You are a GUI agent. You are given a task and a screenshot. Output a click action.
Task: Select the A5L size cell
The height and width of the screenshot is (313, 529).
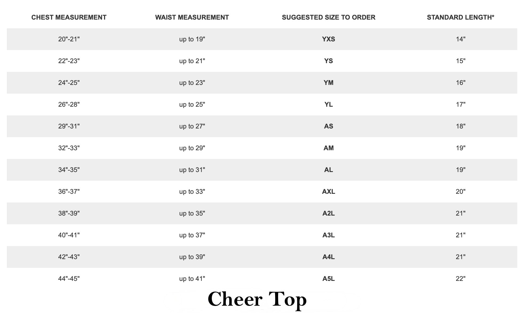(329, 279)
